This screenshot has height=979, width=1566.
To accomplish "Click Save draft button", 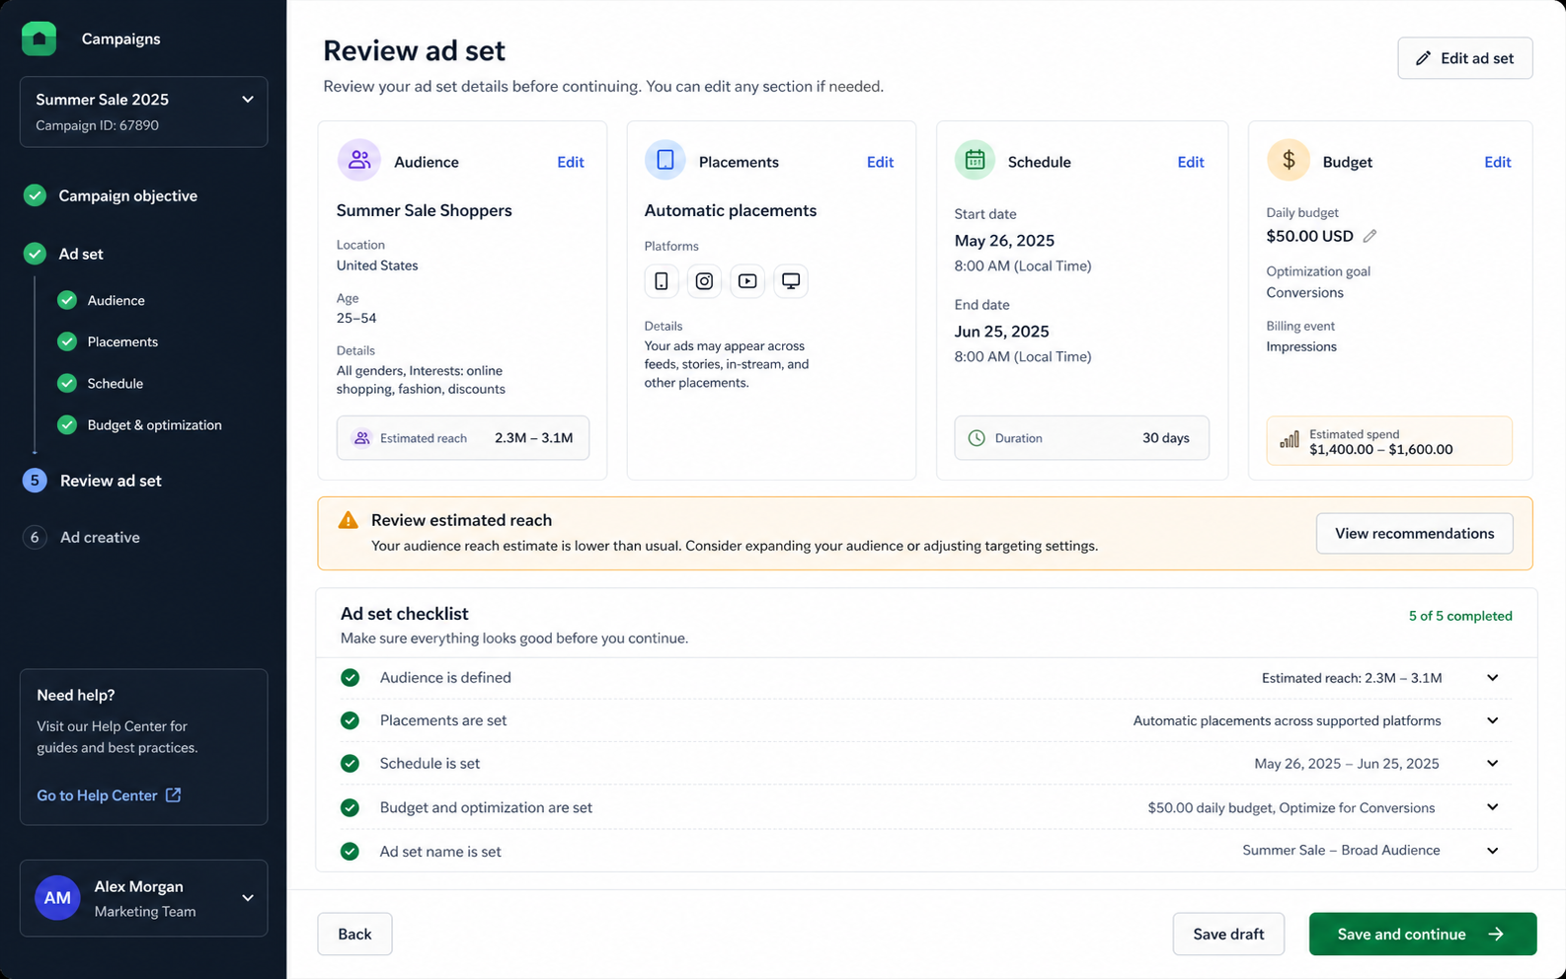I will point(1228,934).
